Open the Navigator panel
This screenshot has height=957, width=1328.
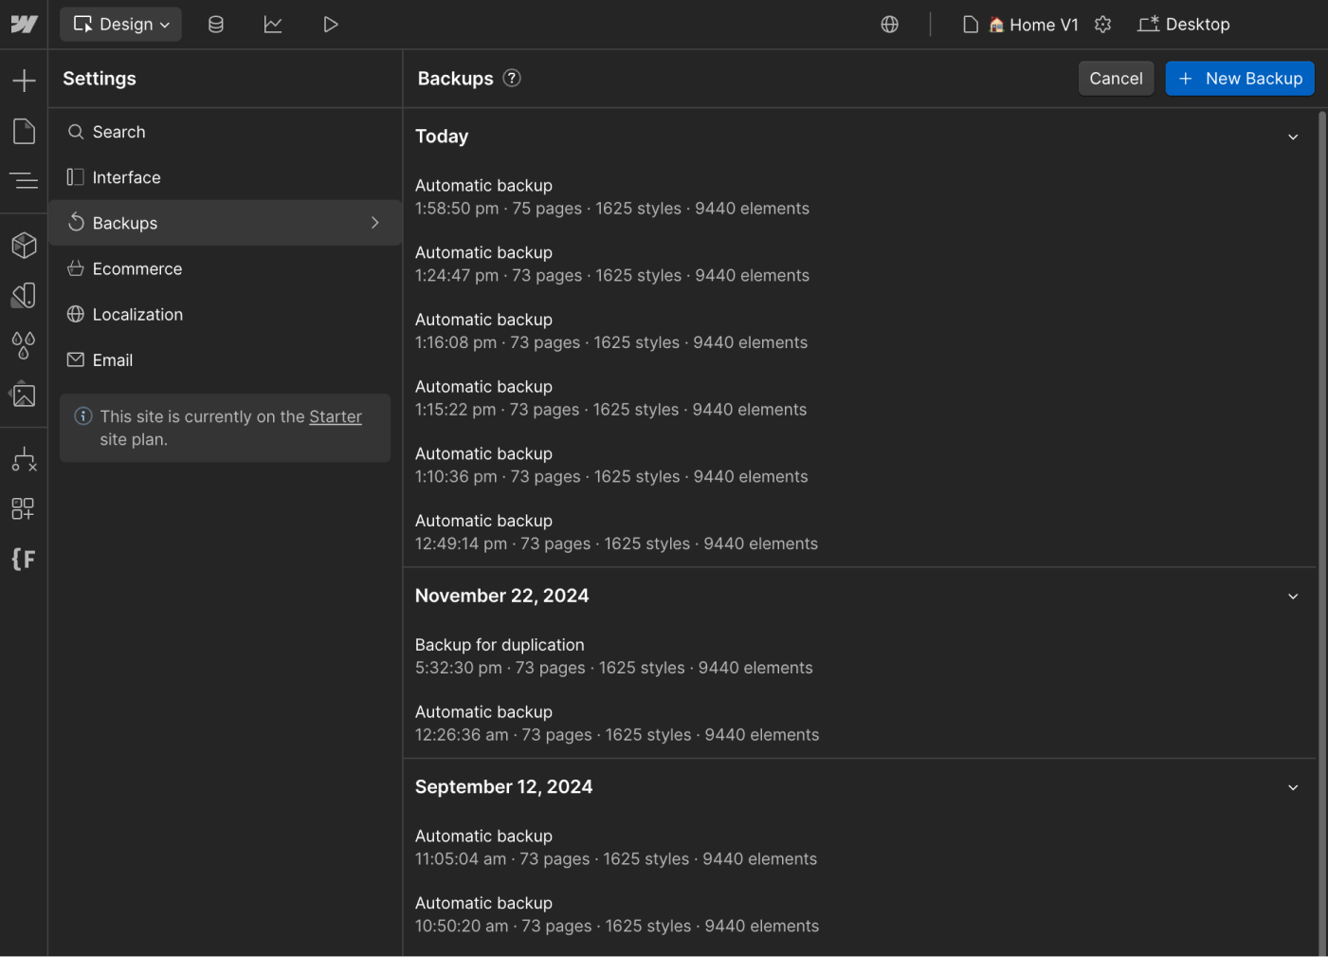pyautogui.click(x=24, y=180)
